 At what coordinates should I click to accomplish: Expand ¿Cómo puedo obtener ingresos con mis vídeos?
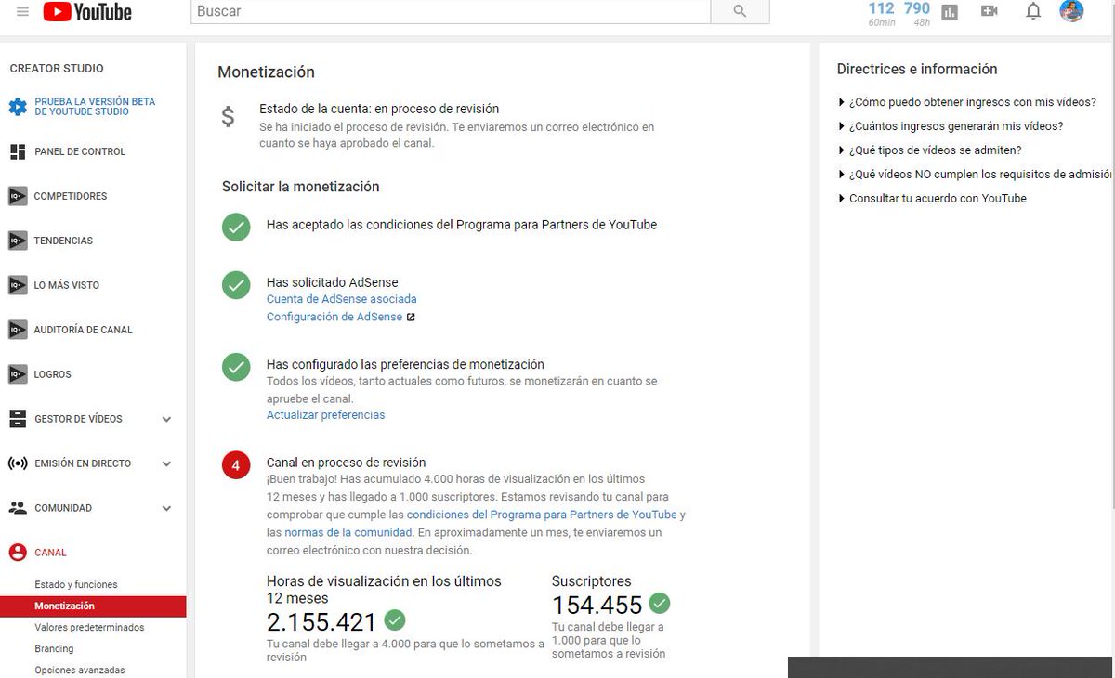click(967, 102)
